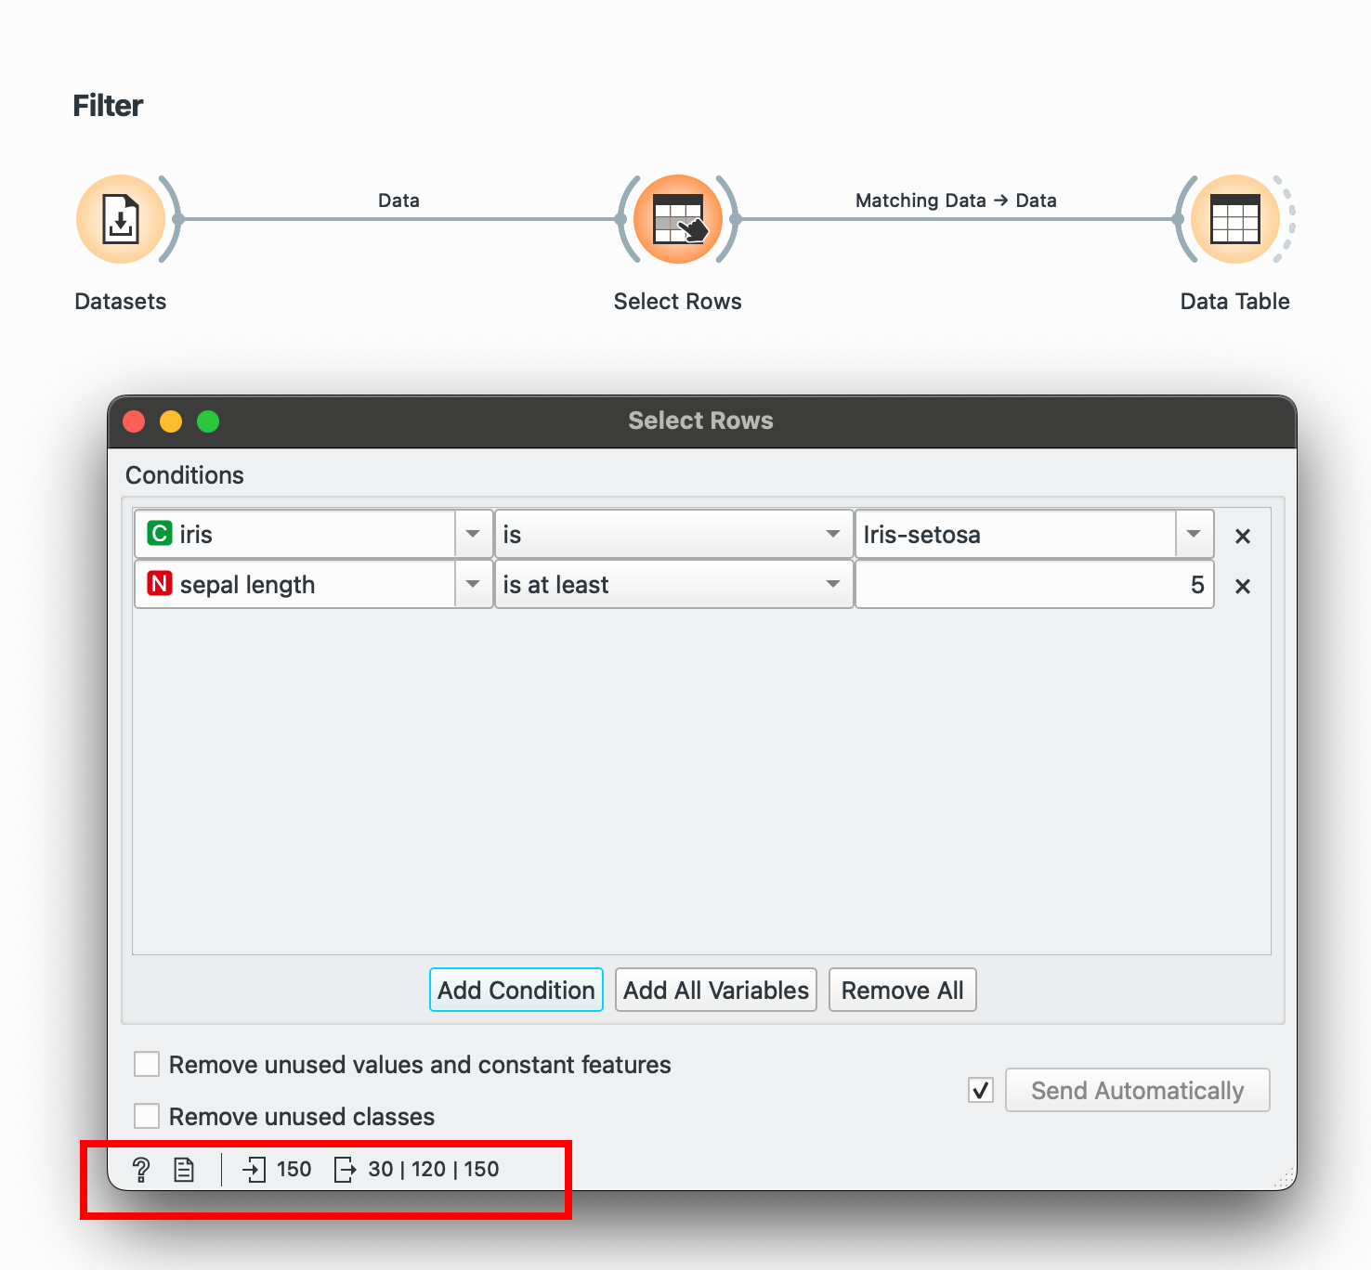The image size is (1371, 1270).
Task: Remove the iris condition row
Action: click(x=1243, y=536)
